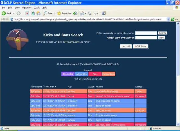Image resolution: width=180 pixels, height=131 pixels.
Task: Click 'firing into main spawn' reason cell
Action: (x=115, y=115)
